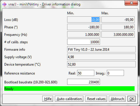Focus the Phase Min. field -180,00
140x106 pixels.
(84, 27)
